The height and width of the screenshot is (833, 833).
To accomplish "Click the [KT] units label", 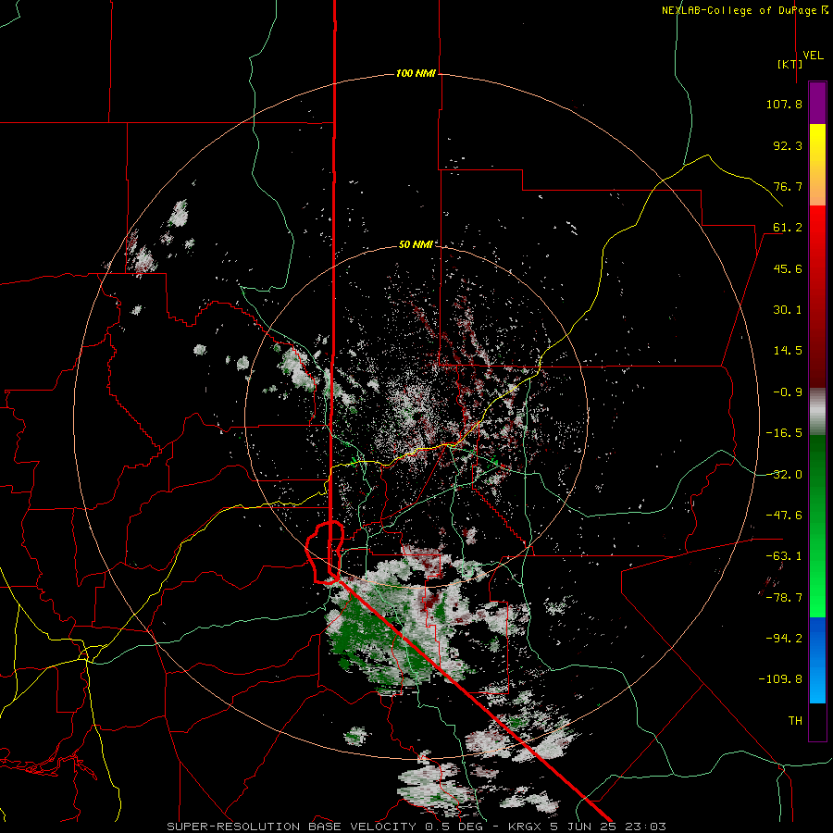I will pyautogui.click(x=790, y=64).
